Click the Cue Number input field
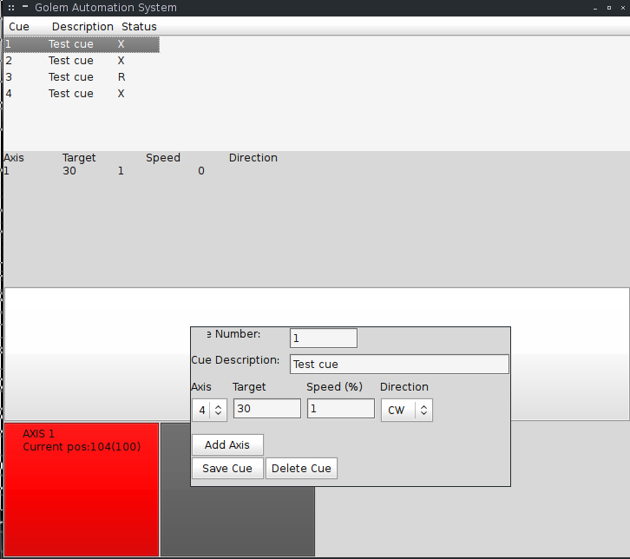The image size is (630, 559). (x=323, y=339)
